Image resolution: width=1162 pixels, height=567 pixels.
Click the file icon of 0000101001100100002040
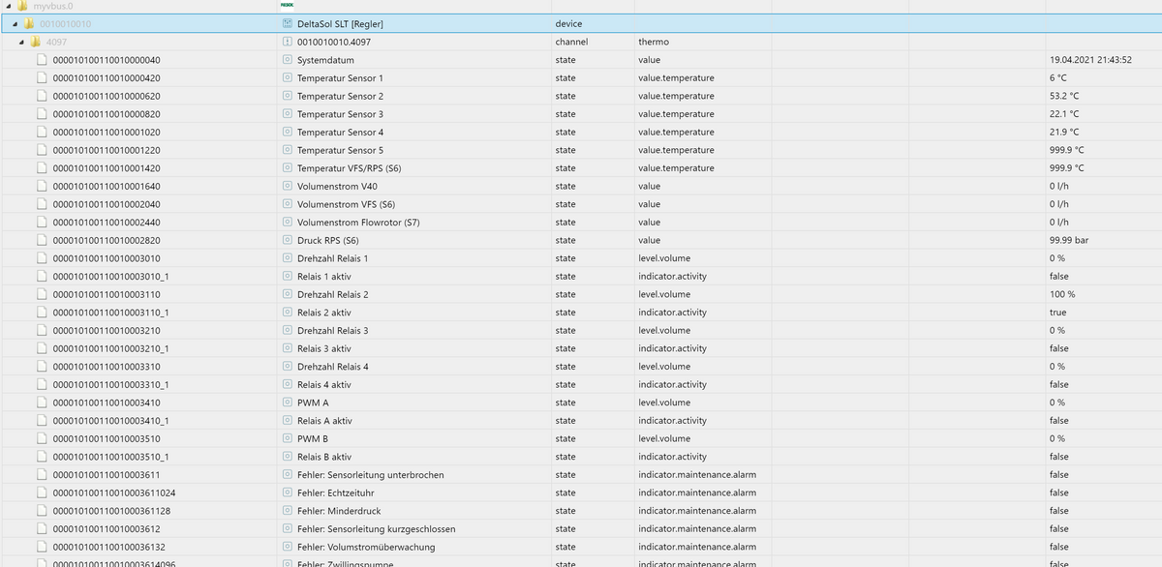pos(42,204)
